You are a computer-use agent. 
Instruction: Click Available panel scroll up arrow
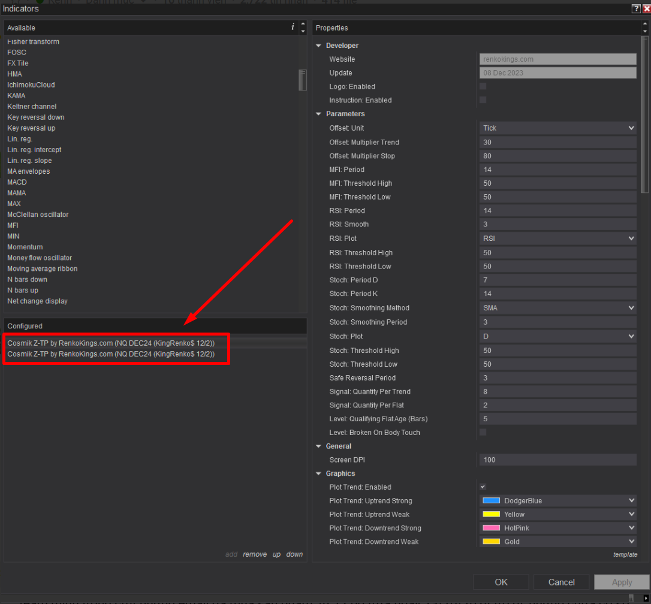303,24
